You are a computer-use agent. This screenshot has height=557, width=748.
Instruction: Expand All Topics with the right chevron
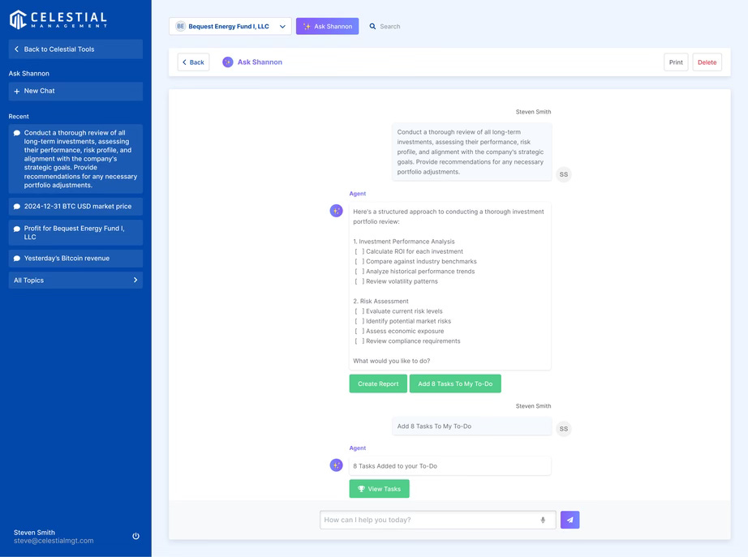[x=135, y=280]
